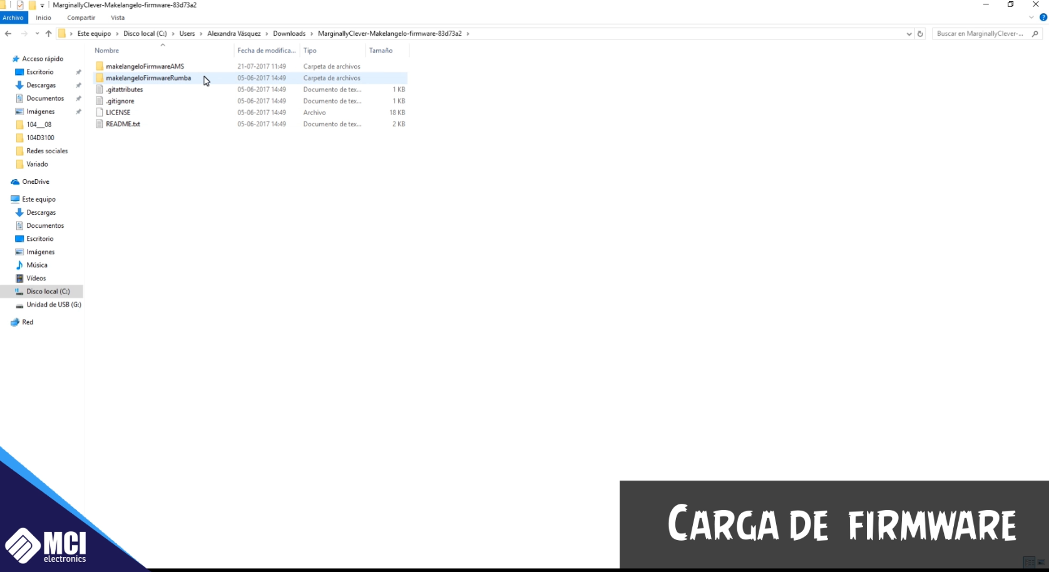Open Documentos under Este equipo
This screenshot has height=572, width=1049.
(45, 225)
